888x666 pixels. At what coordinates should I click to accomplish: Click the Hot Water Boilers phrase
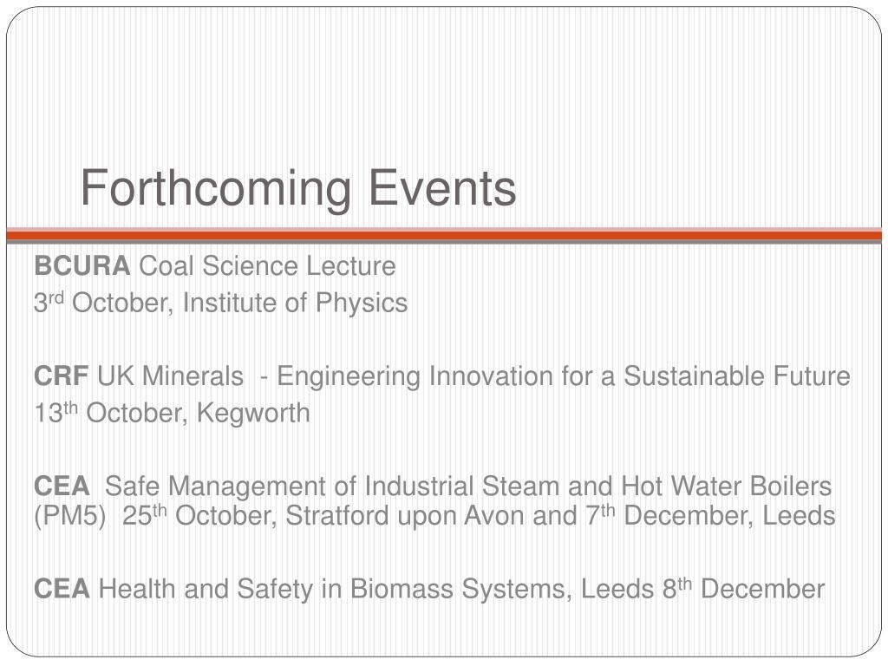(x=727, y=486)
